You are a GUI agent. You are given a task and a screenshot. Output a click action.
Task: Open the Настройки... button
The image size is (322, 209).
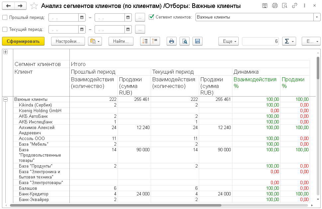pyautogui.click(x=68, y=41)
